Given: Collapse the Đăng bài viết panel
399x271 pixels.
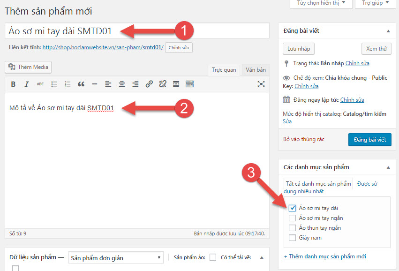Looking at the screenshot, I should [x=388, y=31].
